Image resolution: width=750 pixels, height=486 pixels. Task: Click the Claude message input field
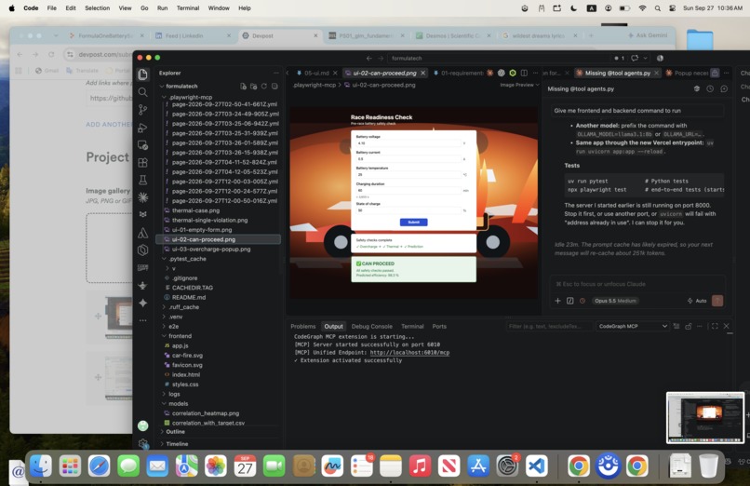(637, 284)
